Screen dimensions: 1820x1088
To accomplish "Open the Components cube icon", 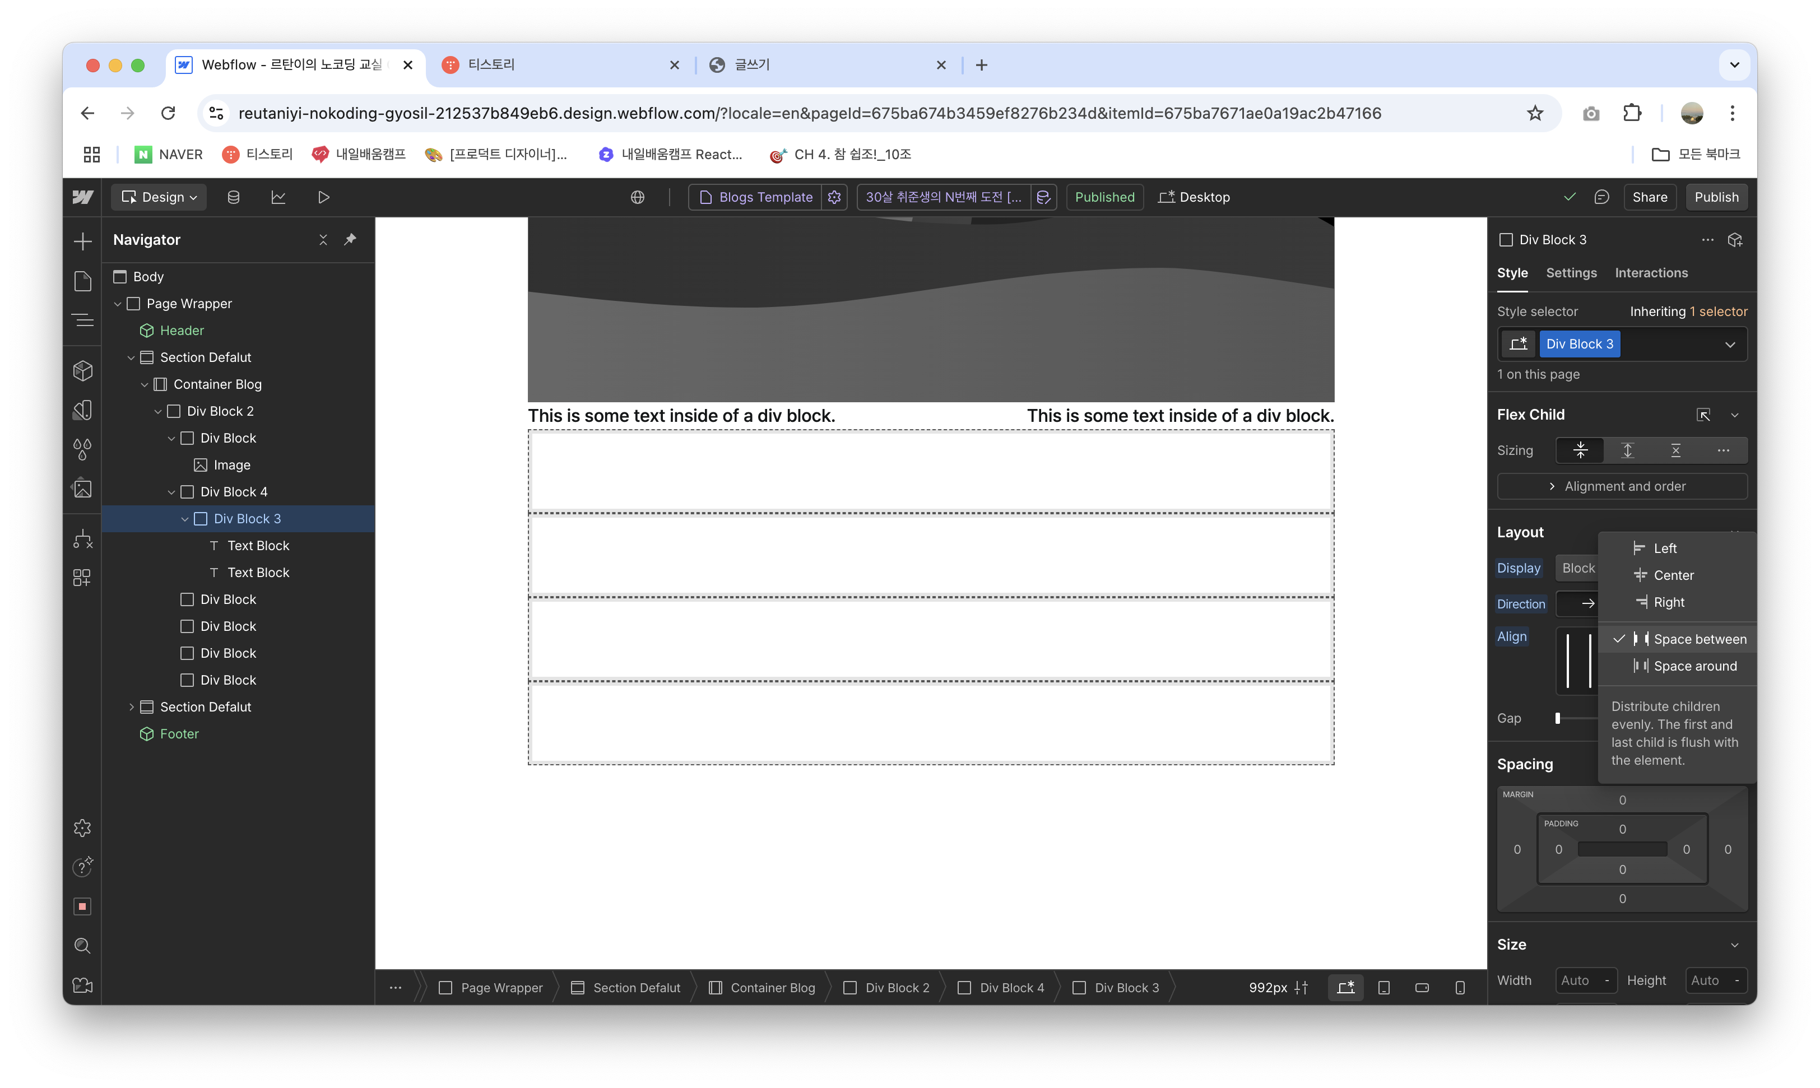I will click(x=83, y=370).
